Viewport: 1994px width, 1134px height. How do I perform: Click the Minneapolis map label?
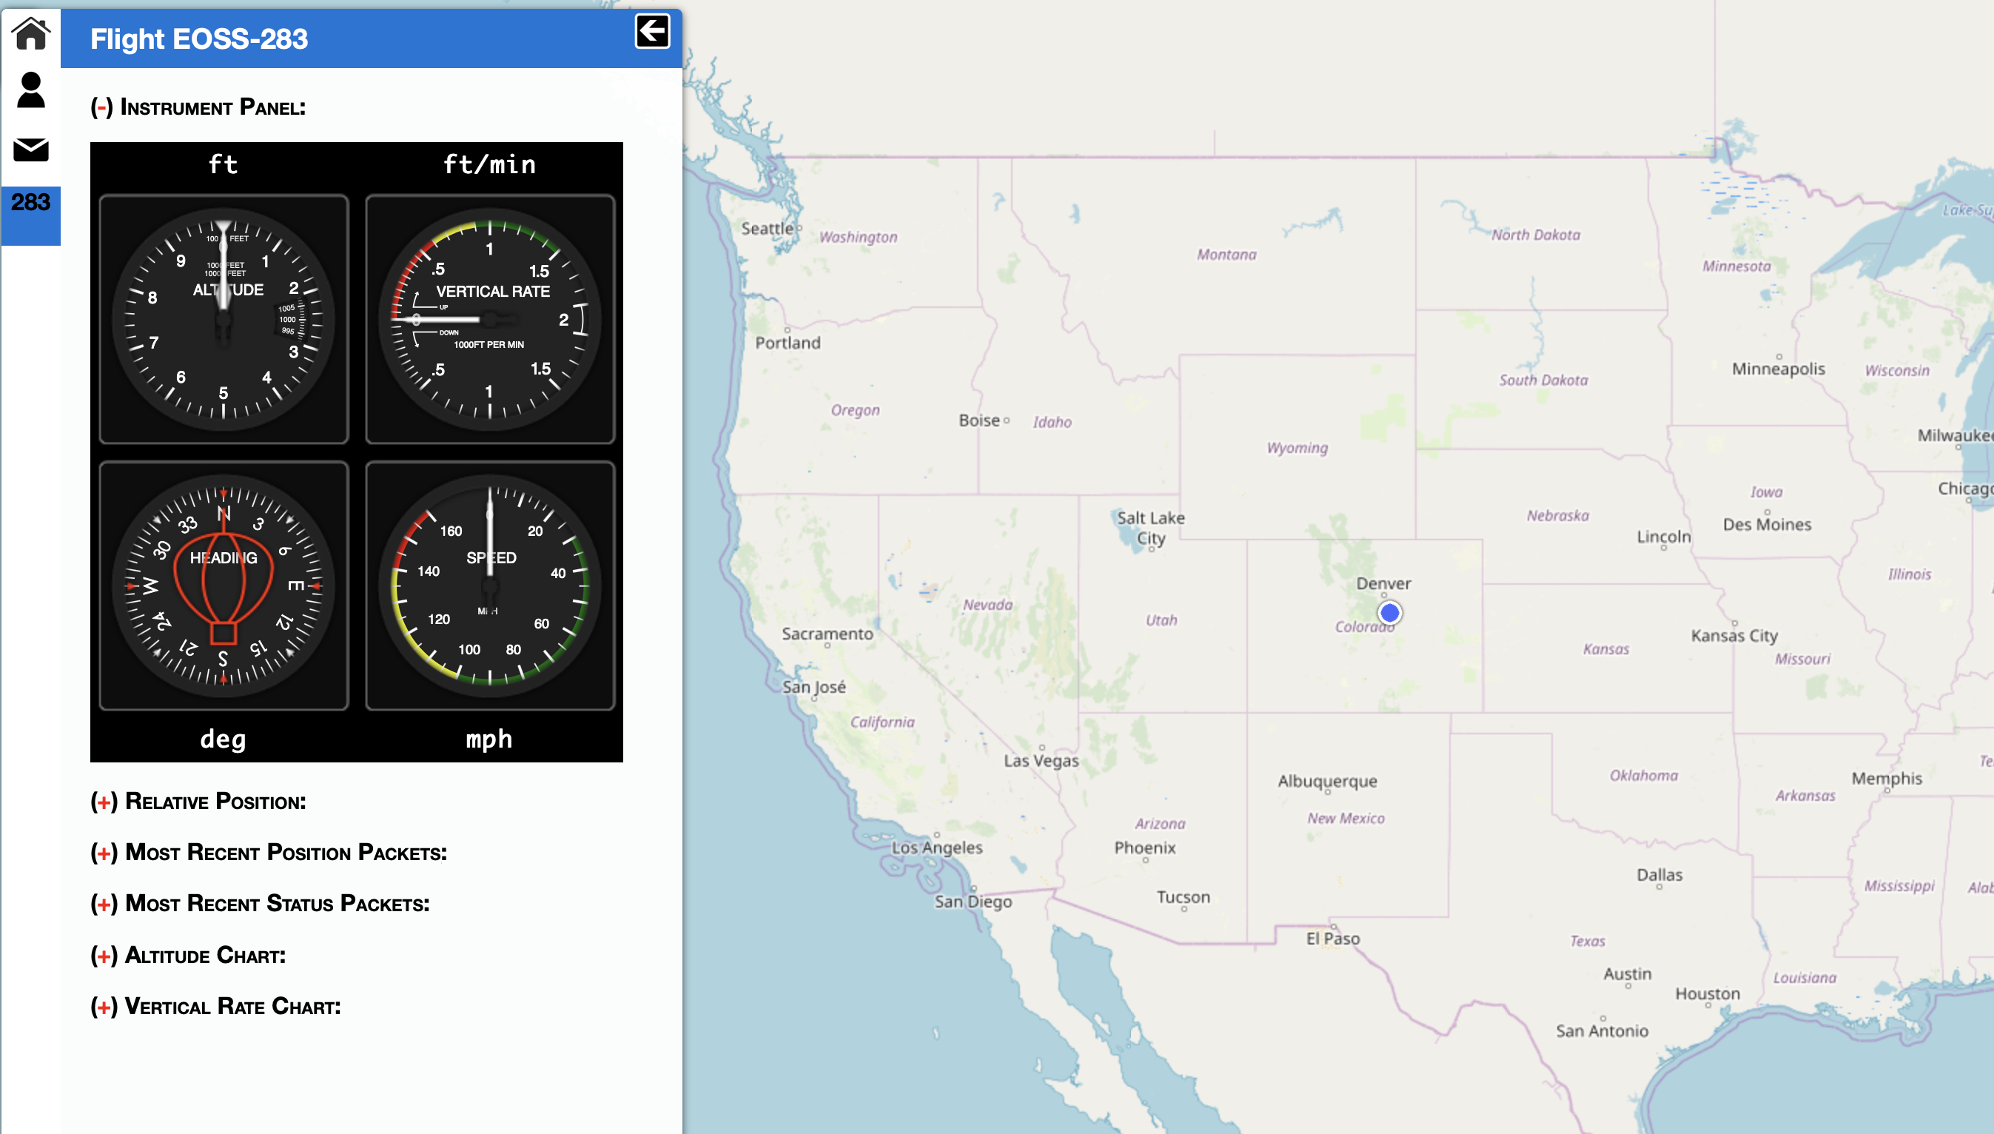pos(1779,369)
